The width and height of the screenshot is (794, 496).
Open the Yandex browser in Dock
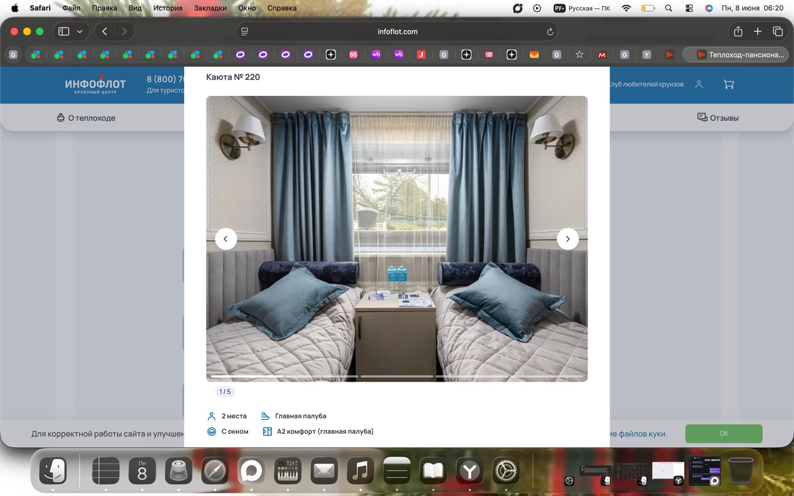point(470,472)
